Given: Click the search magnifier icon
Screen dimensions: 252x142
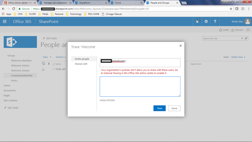Looking at the screenshot, I should tap(246, 38).
